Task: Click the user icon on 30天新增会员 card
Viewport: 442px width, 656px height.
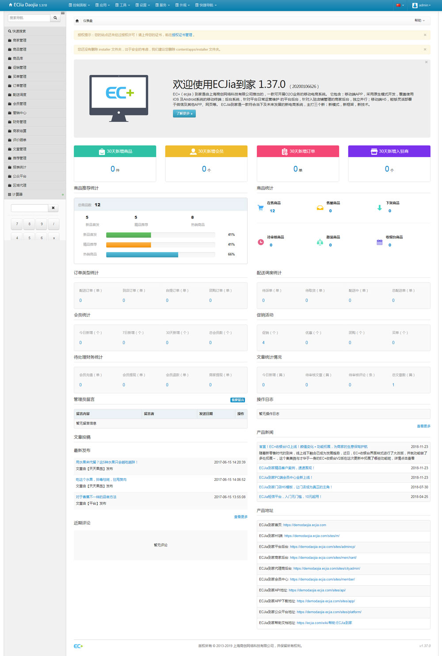Action: click(x=193, y=151)
